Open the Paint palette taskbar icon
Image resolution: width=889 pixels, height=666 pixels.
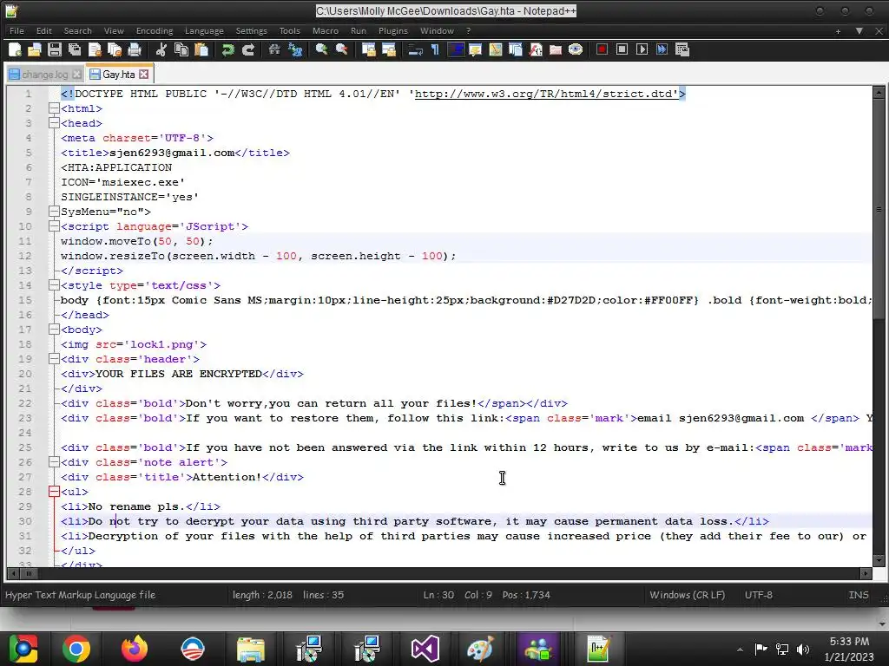tap(480, 649)
